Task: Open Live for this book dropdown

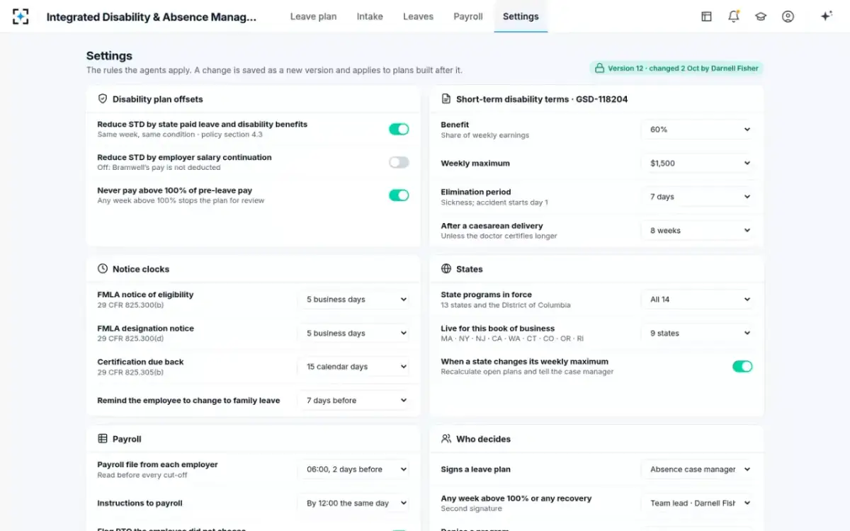Action: tap(698, 333)
